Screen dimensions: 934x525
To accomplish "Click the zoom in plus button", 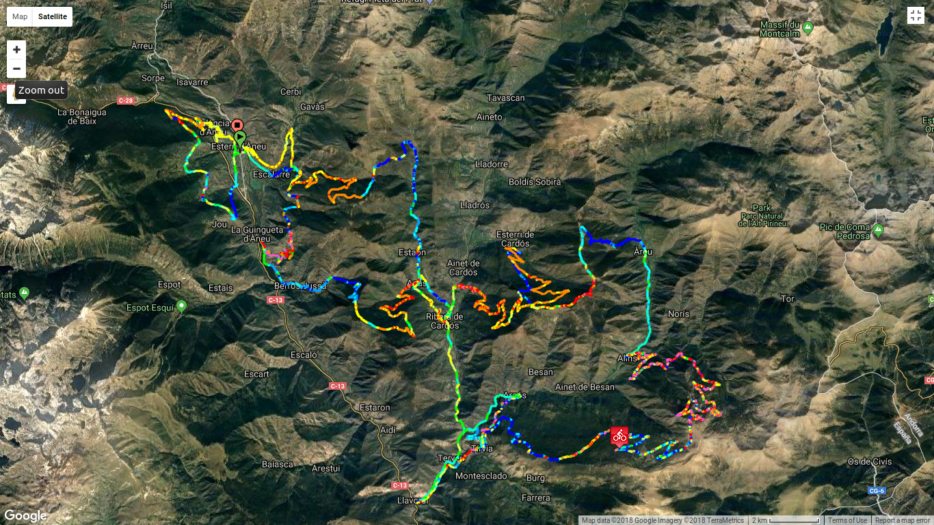I will pyautogui.click(x=16, y=50).
